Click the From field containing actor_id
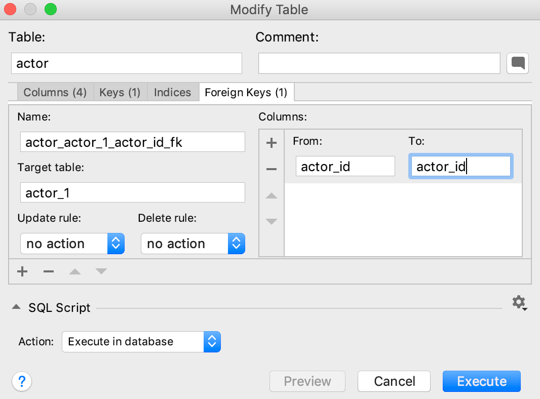This screenshot has height=399, width=540. point(345,166)
